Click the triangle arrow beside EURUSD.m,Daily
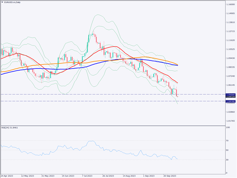 click(2, 2)
